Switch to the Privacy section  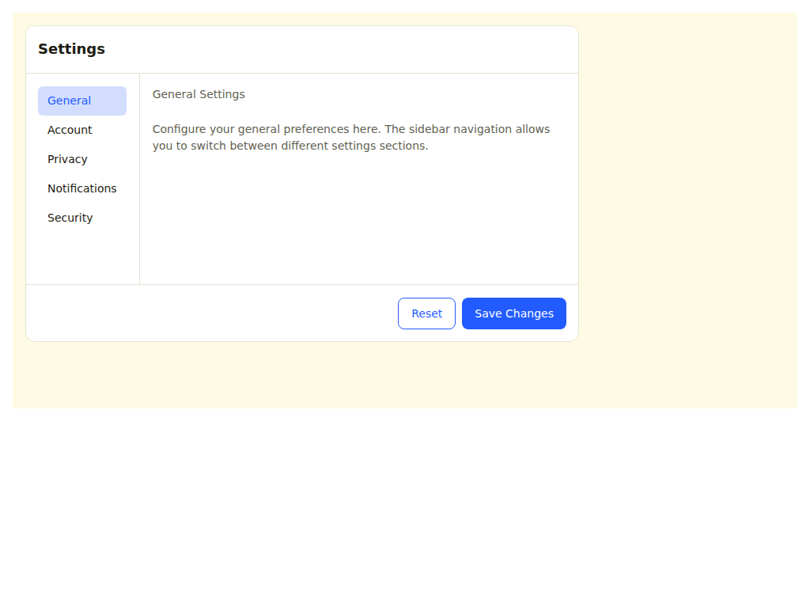pyautogui.click(x=82, y=159)
